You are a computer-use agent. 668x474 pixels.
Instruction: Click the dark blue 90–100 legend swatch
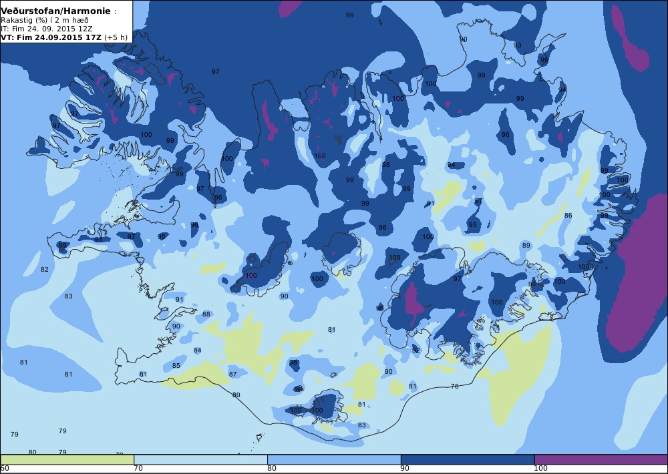(468, 460)
